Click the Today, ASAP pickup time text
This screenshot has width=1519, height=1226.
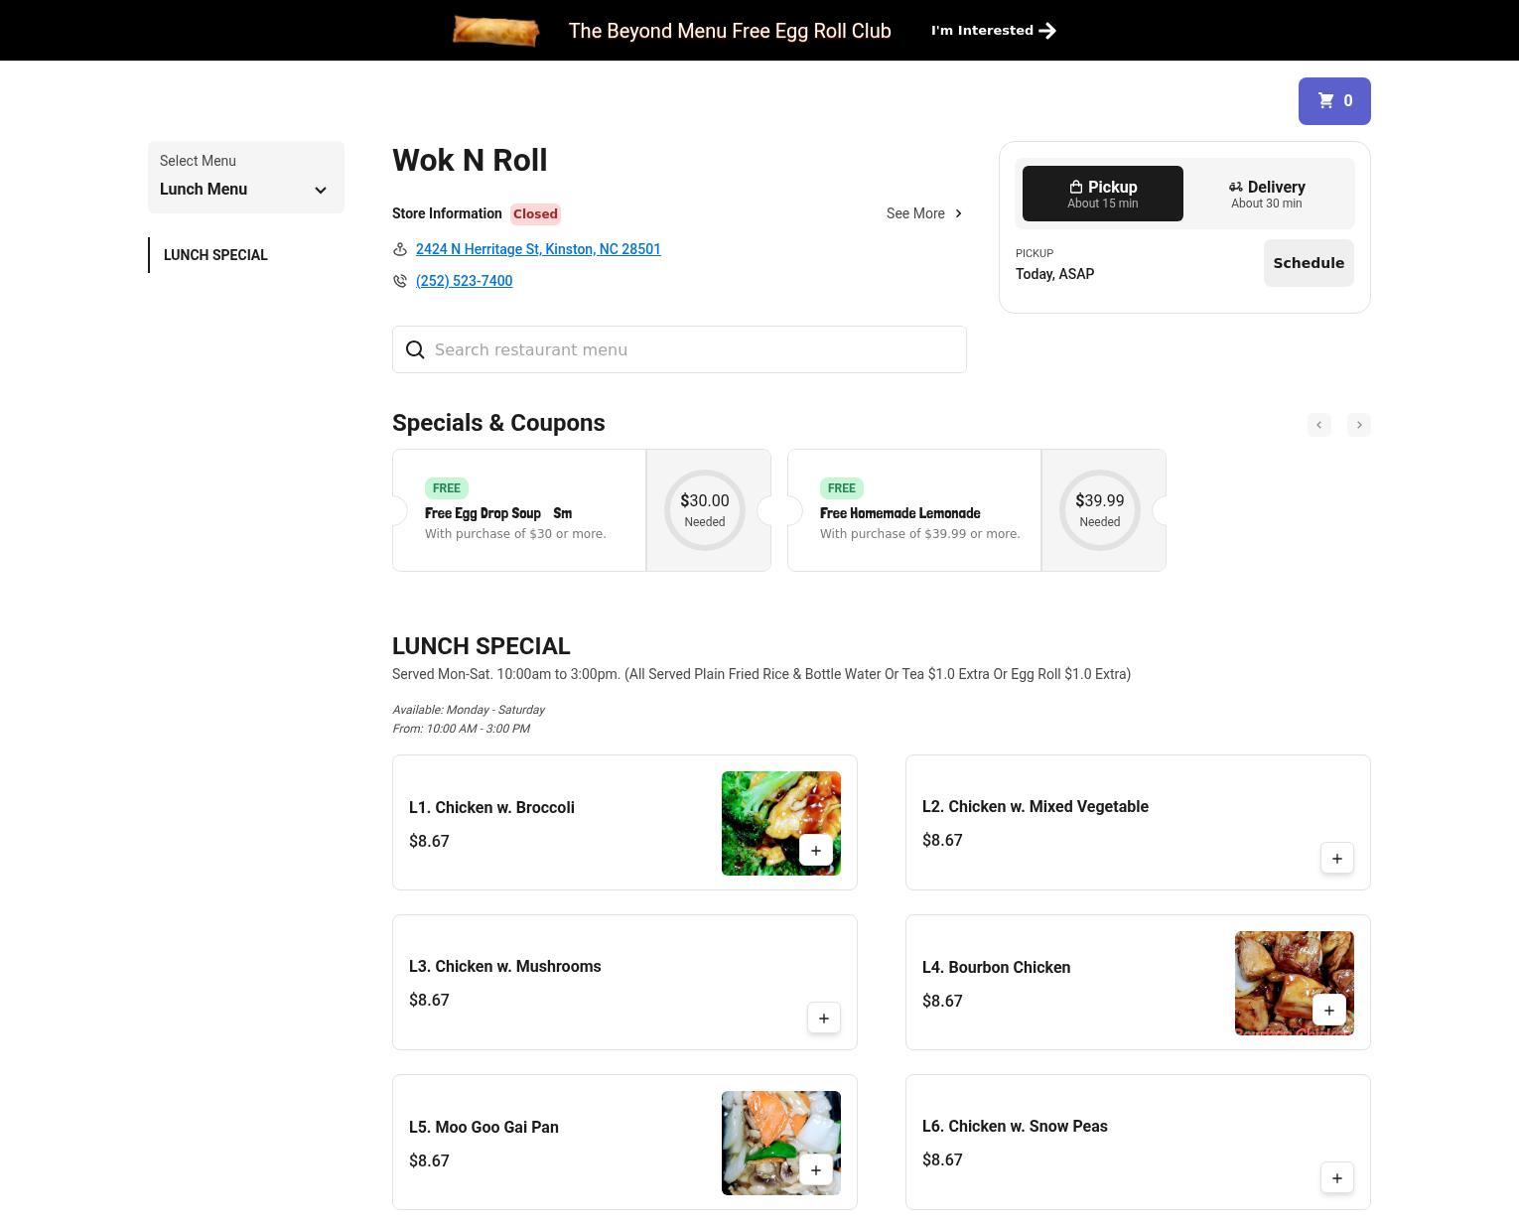click(1054, 274)
